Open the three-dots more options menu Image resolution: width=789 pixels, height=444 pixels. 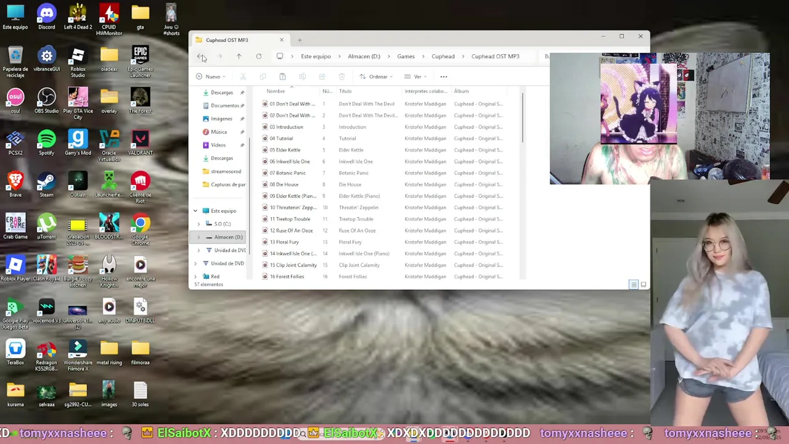pyautogui.click(x=443, y=76)
